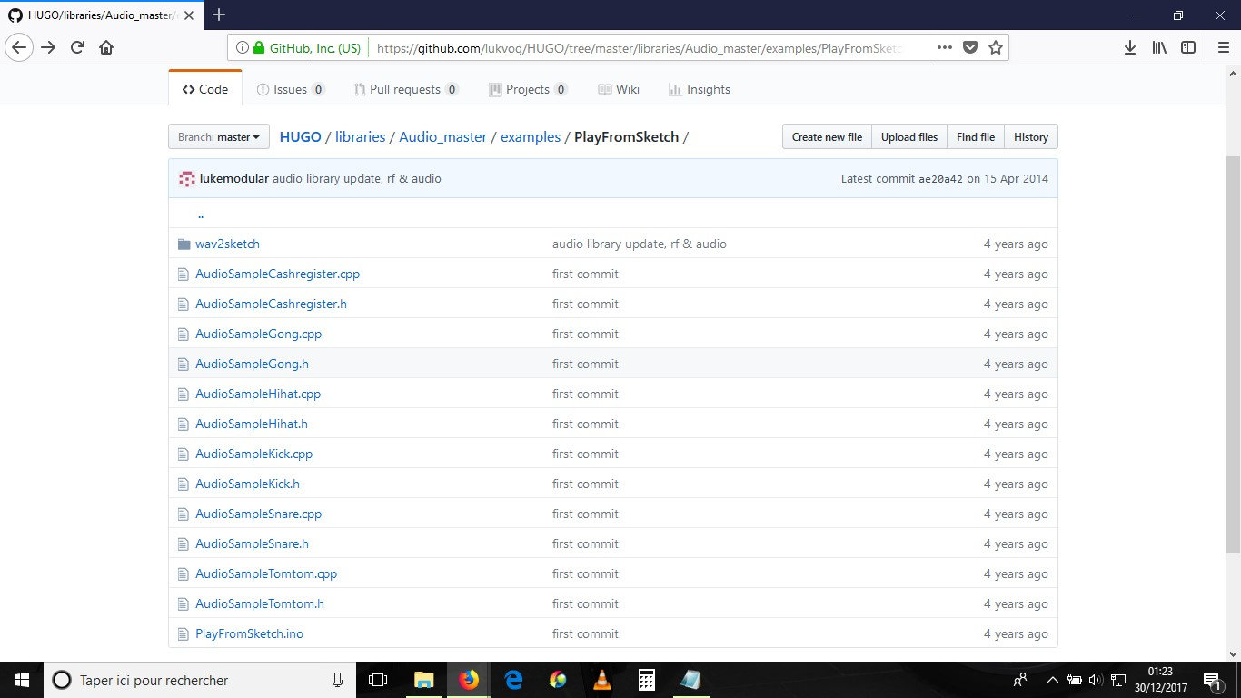Image resolution: width=1241 pixels, height=698 pixels.
Task: Open Task View on the taskbar
Action: 378,680
